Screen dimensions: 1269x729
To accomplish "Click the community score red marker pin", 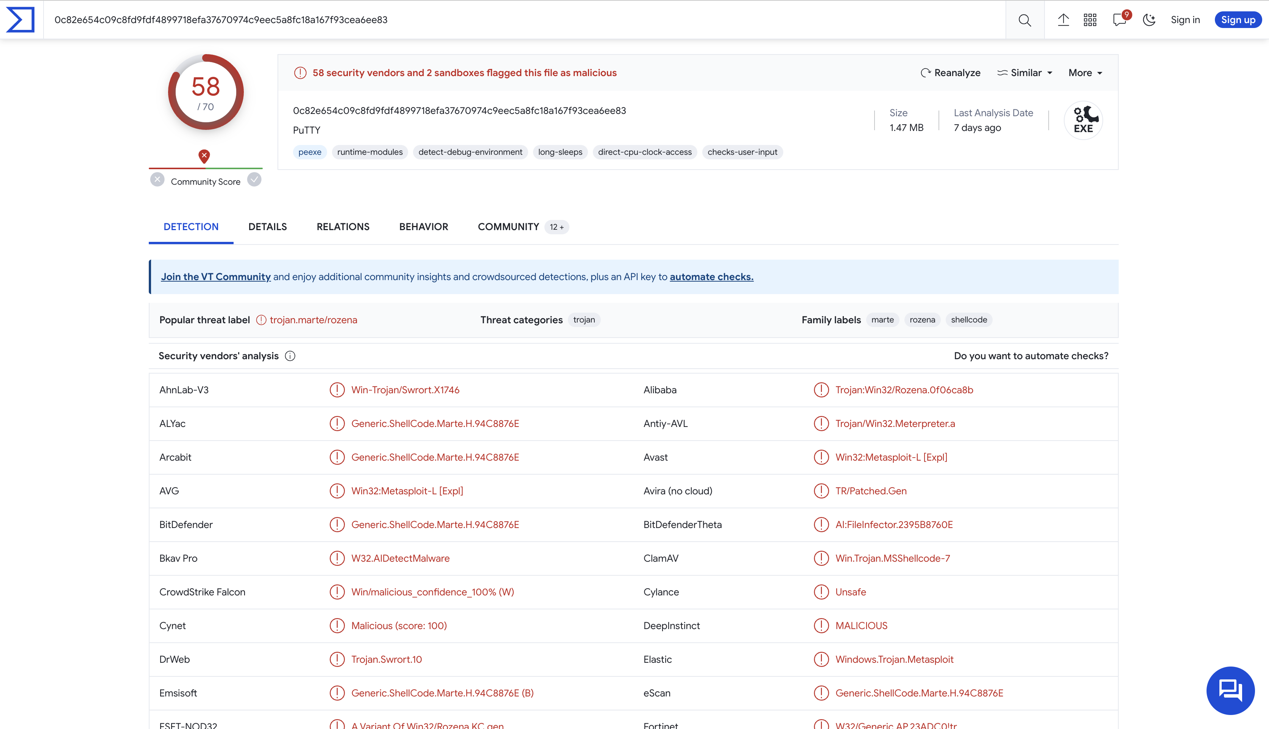I will 204,156.
